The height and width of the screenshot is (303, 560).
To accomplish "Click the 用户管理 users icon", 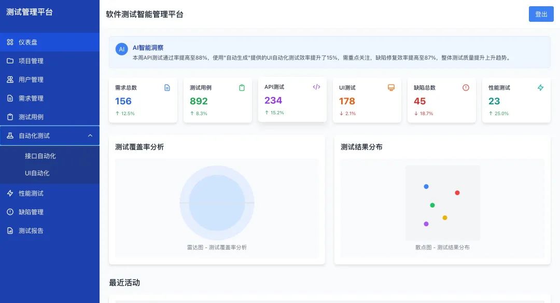I will 10,79.
